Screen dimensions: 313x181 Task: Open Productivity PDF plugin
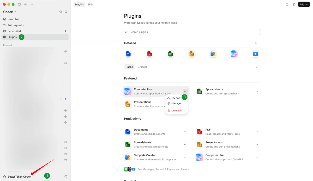click(227, 132)
